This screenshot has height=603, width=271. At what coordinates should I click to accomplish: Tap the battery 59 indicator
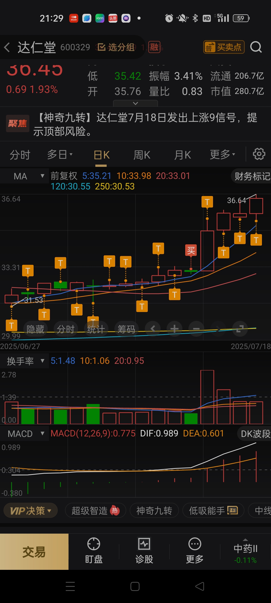pos(241,18)
